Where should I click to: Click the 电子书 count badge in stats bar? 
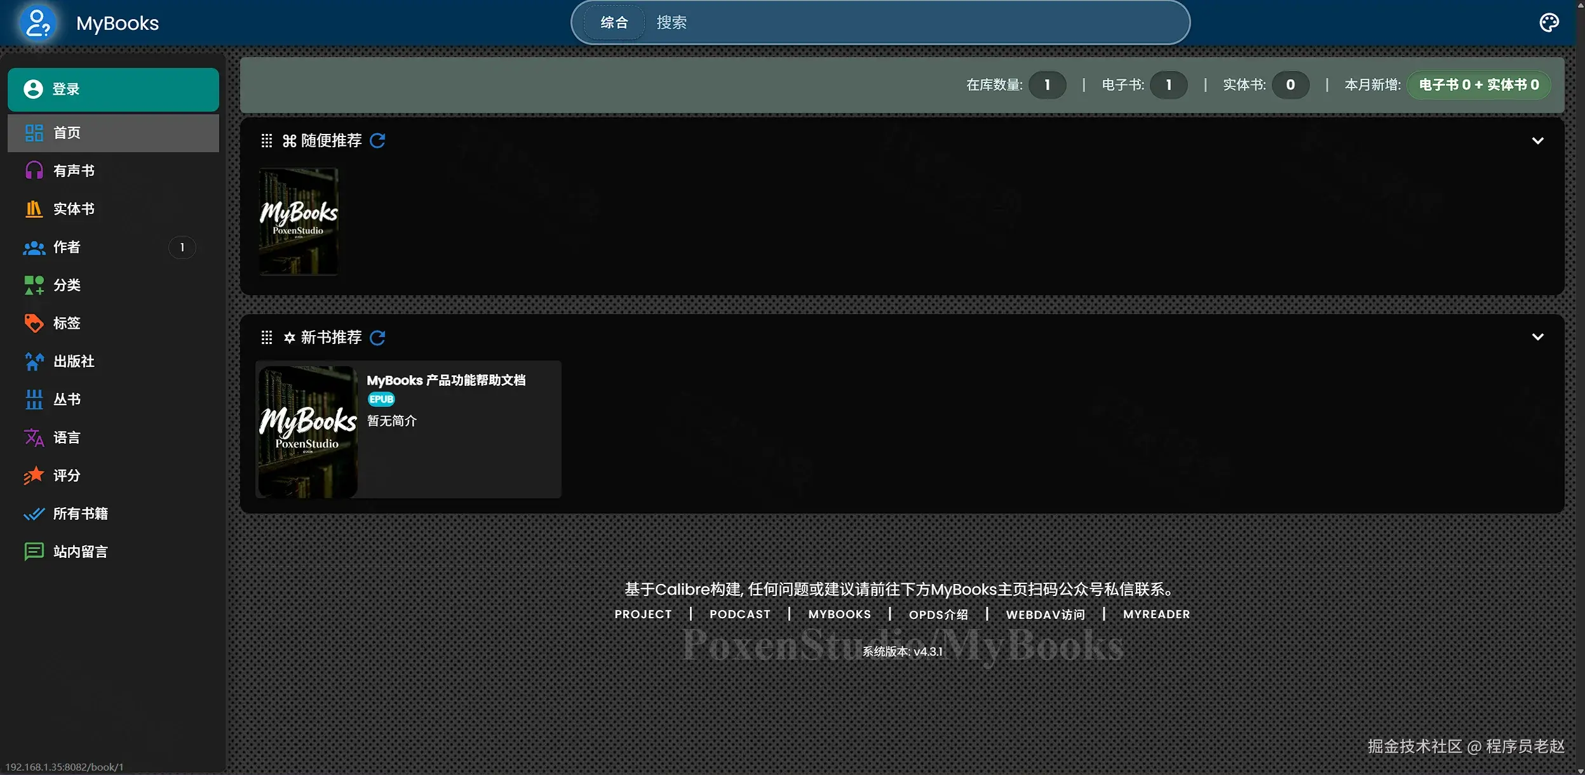[1168, 84]
